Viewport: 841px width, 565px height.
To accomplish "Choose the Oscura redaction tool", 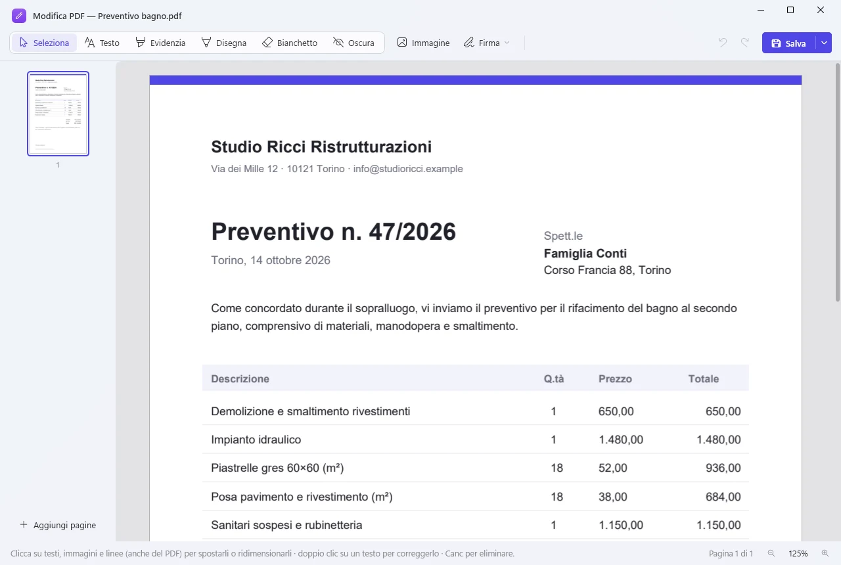I will pyautogui.click(x=353, y=43).
